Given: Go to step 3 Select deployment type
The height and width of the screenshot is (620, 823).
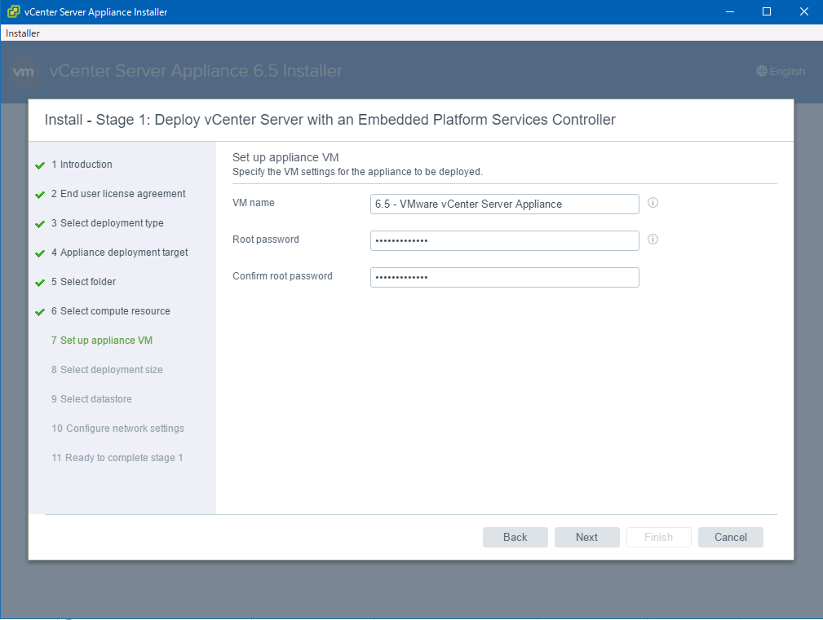Looking at the screenshot, I should [107, 223].
